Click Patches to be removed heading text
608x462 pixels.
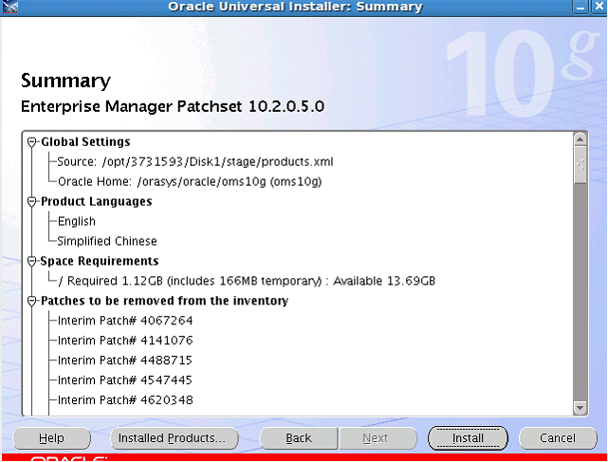pyautogui.click(x=164, y=301)
